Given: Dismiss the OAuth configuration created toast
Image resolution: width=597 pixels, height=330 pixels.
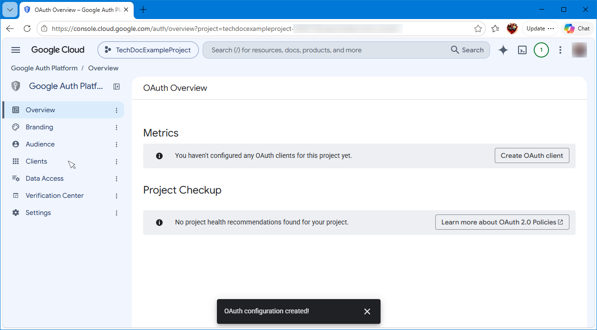Looking at the screenshot, I should tap(367, 311).
